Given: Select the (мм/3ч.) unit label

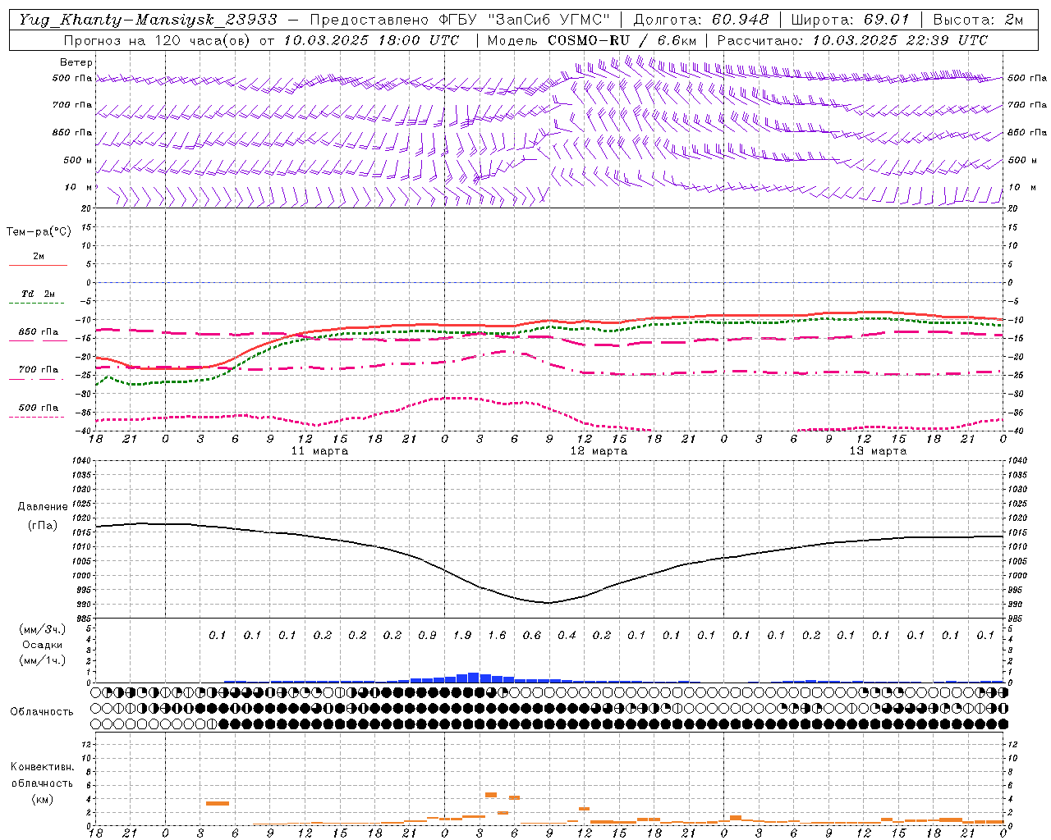Looking at the screenshot, I should coord(42,629).
